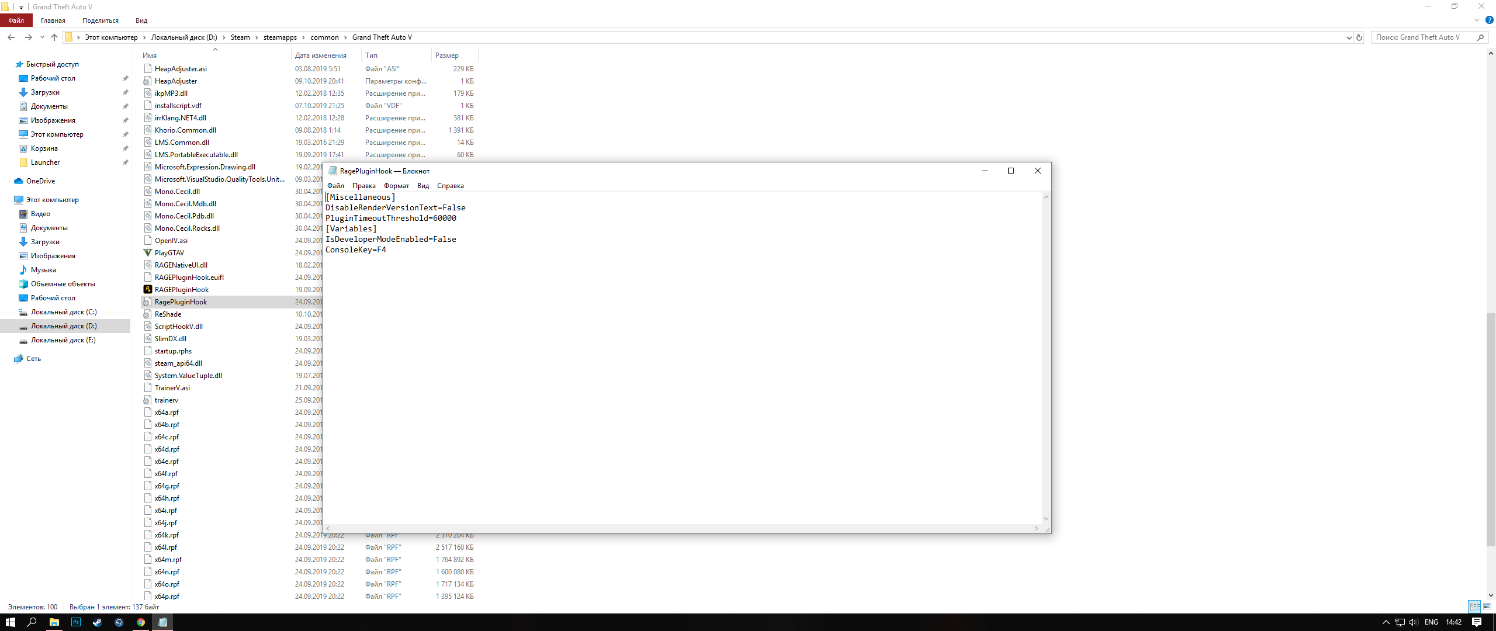Image resolution: width=1496 pixels, height=631 pixels.
Task: Click the Notepad vertical scrollbar down arrow
Action: click(1046, 518)
